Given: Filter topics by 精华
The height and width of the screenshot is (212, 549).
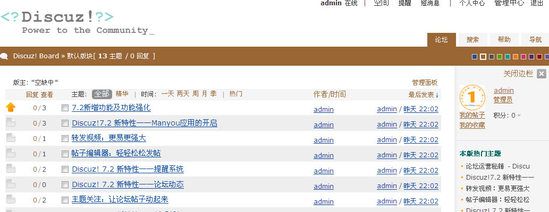Looking at the screenshot, I should click(x=122, y=94).
